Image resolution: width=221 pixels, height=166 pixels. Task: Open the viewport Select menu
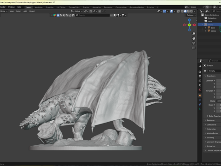click(18, 11)
